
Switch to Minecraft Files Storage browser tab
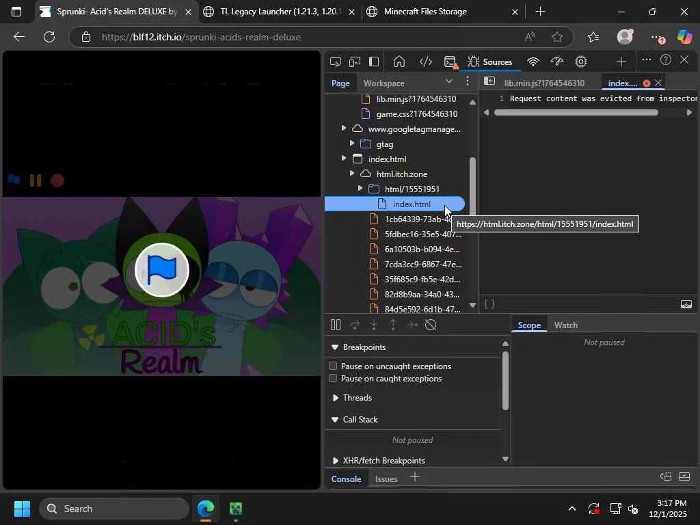442,12
